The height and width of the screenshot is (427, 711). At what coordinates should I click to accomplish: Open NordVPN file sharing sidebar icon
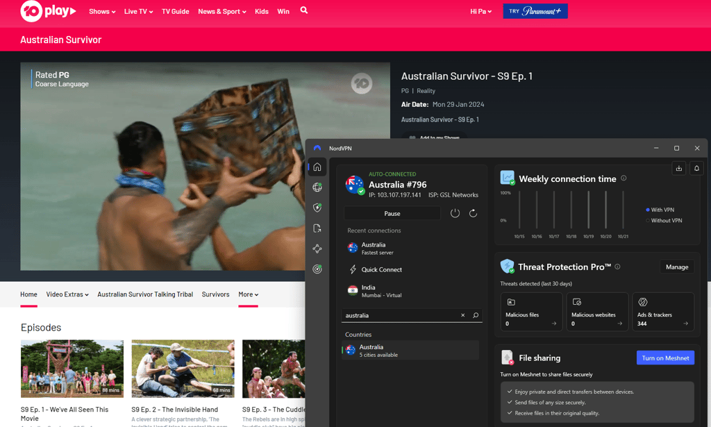[x=317, y=228]
